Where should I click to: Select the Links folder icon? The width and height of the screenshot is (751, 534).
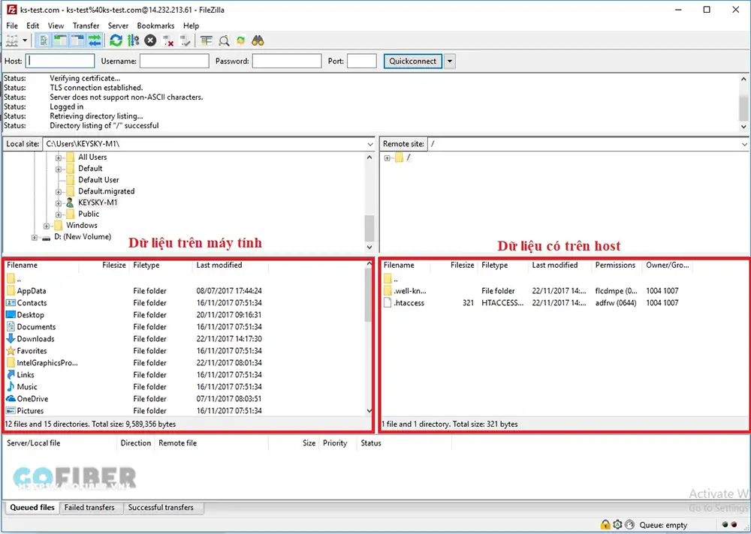point(11,375)
